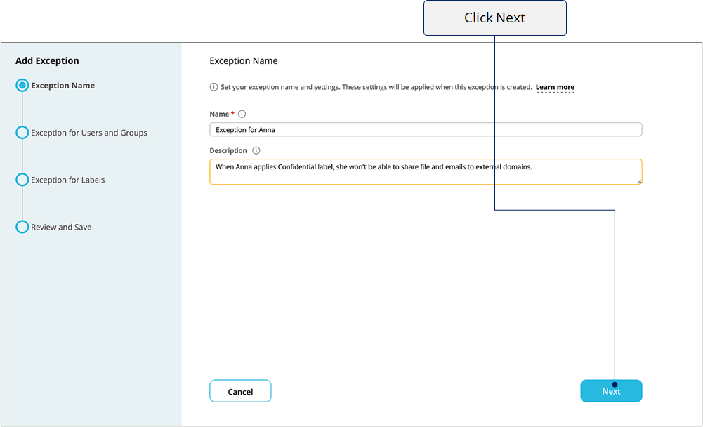Go to the 'Exception Name' step label in the sidebar
This screenshot has height=427, width=703.
point(63,86)
